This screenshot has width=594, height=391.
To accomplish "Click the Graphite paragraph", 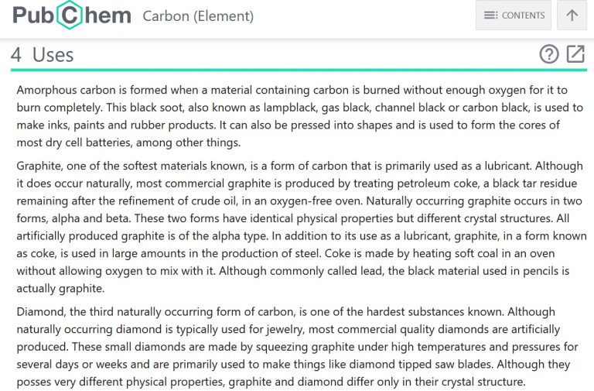I will click(x=294, y=227).
